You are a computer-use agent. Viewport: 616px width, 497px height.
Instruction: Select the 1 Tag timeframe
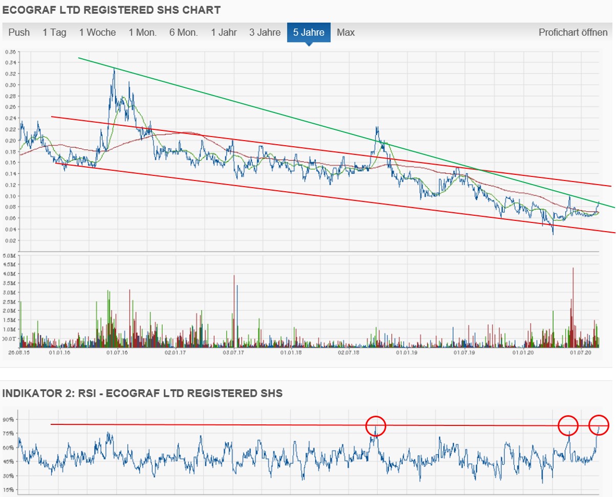click(54, 32)
